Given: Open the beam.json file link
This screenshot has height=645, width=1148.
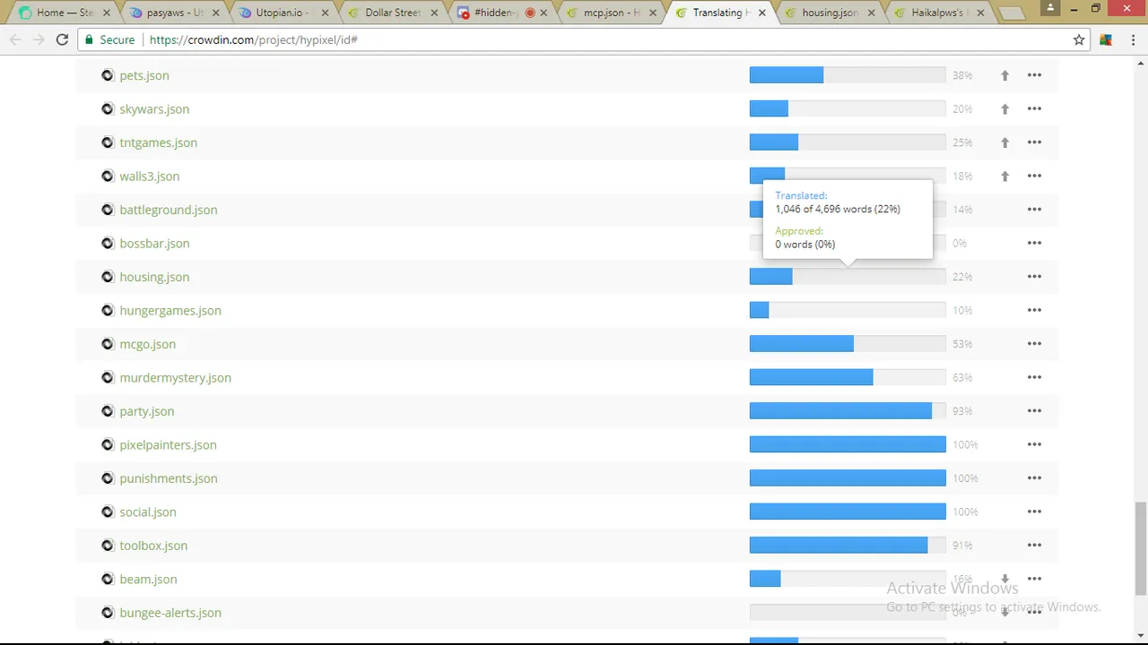Looking at the screenshot, I should 148,580.
